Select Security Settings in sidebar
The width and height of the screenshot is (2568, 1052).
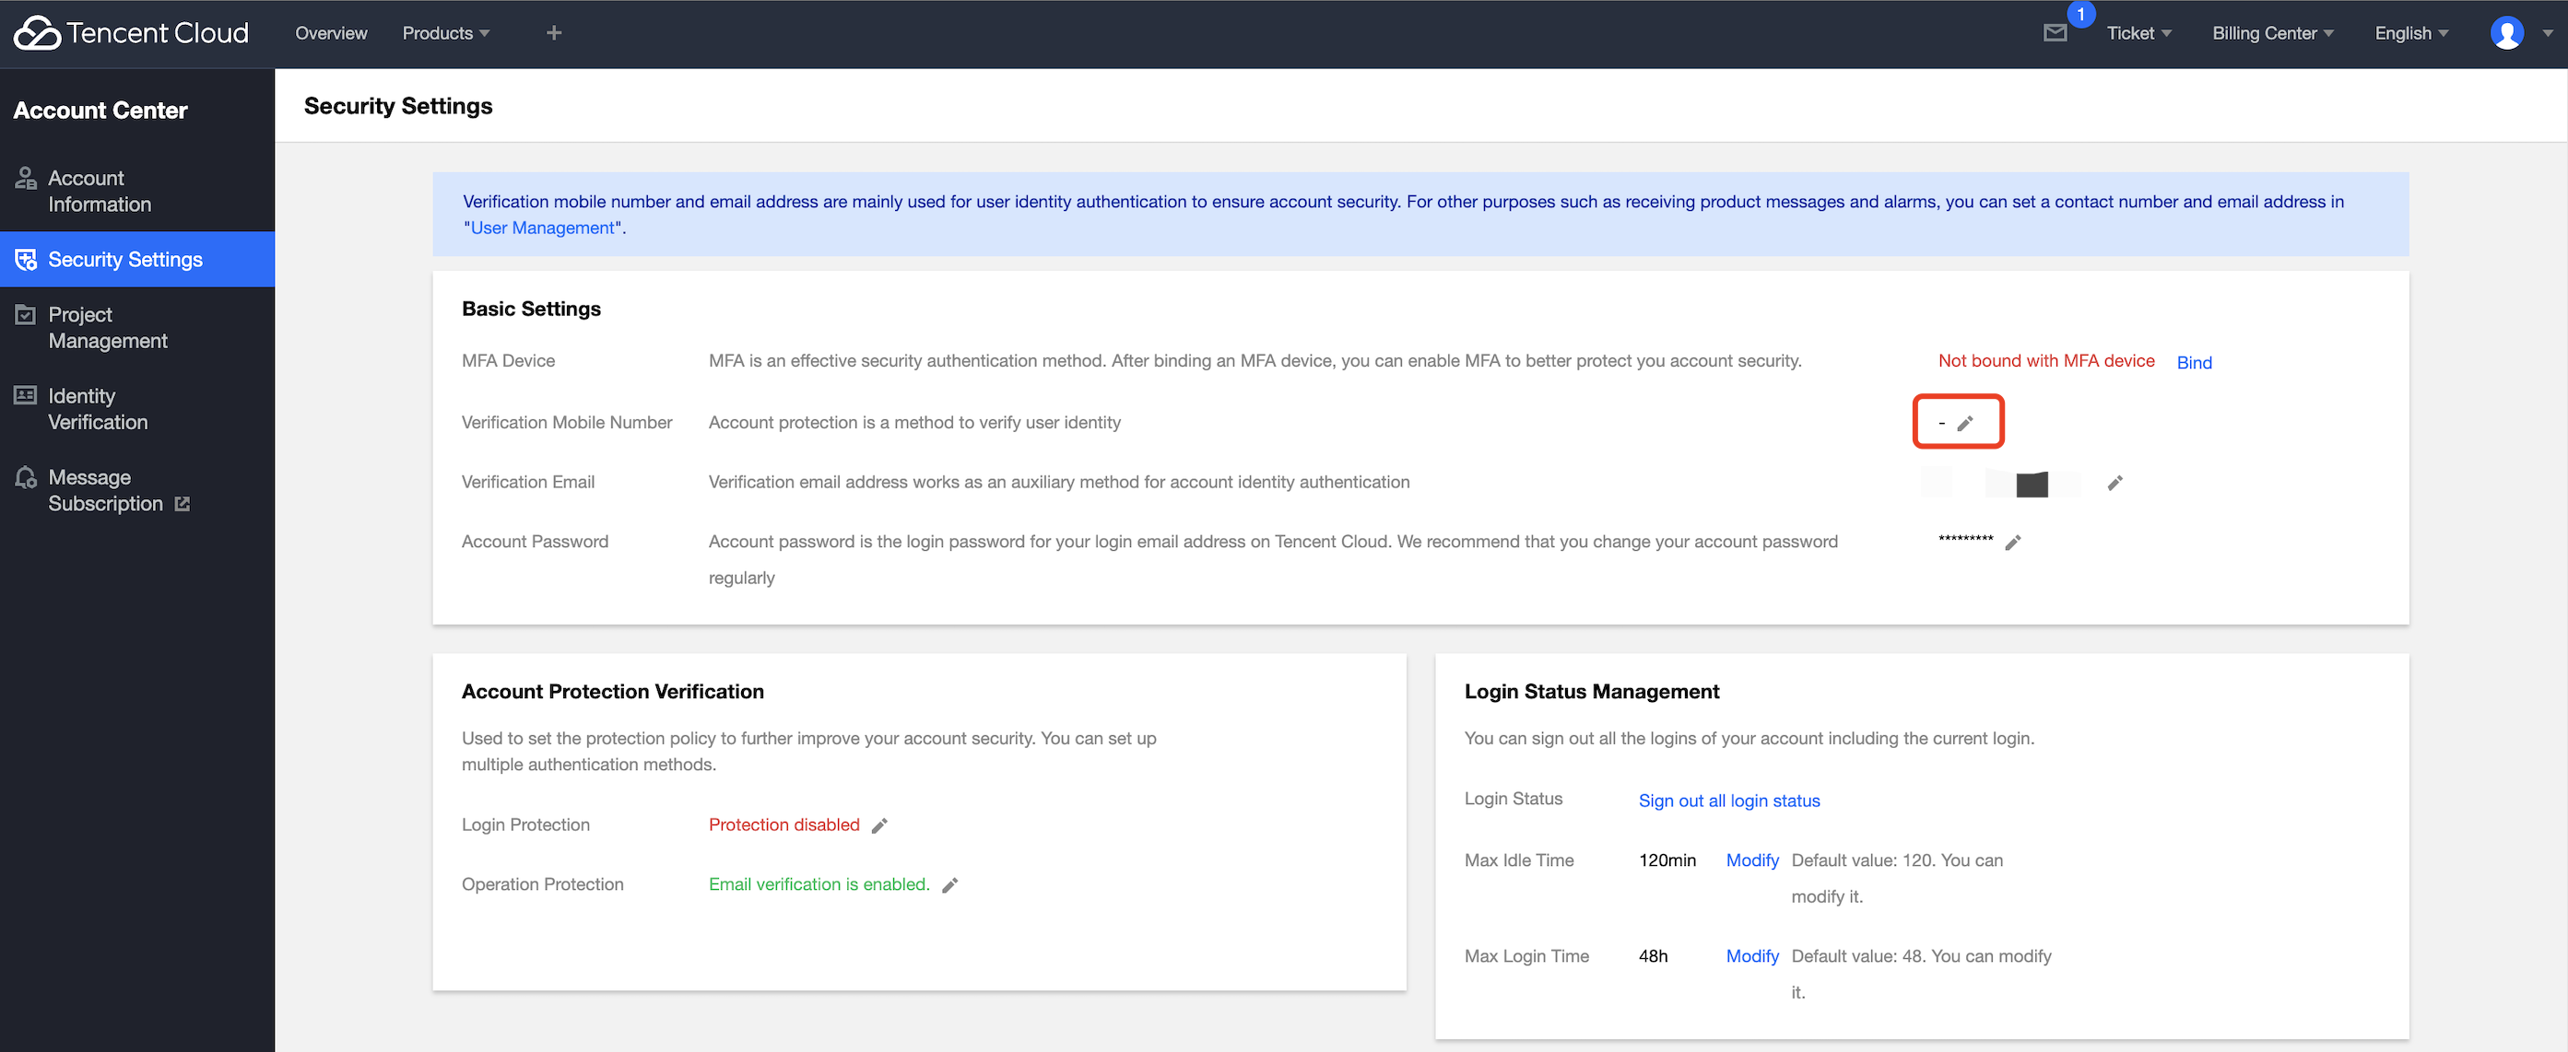136,259
